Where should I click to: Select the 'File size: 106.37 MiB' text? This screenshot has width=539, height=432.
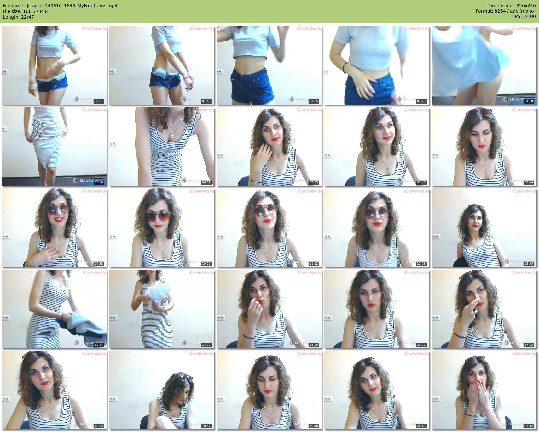click(25, 11)
